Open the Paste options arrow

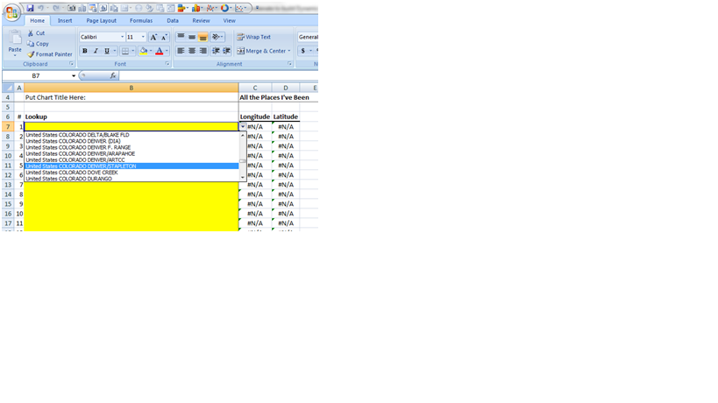pos(15,55)
